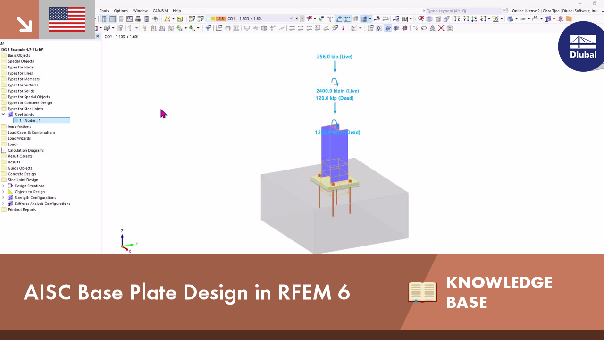Click the red X delete icon on toolbar
The height and width of the screenshot is (340, 604).
click(x=441, y=28)
